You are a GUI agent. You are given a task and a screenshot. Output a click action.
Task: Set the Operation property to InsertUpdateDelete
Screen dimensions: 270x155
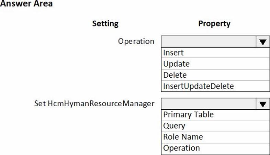(x=198, y=86)
